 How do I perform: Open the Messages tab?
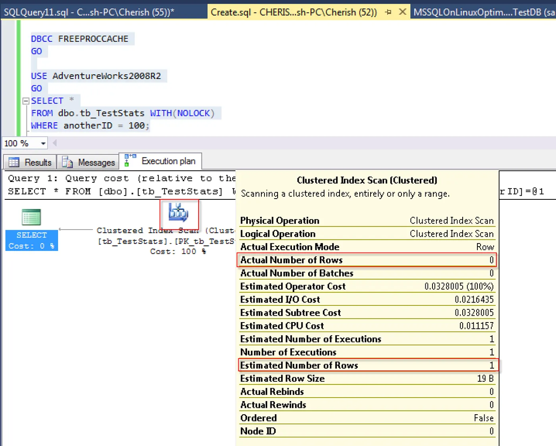click(88, 162)
